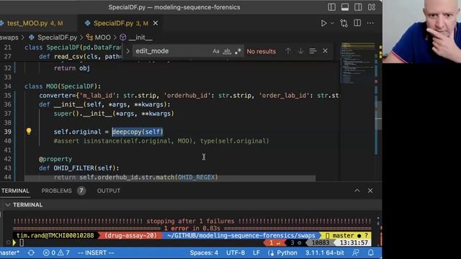This screenshot has width=461, height=259.
Task: Click the lightbulb code action on line 39
Action: point(29,131)
